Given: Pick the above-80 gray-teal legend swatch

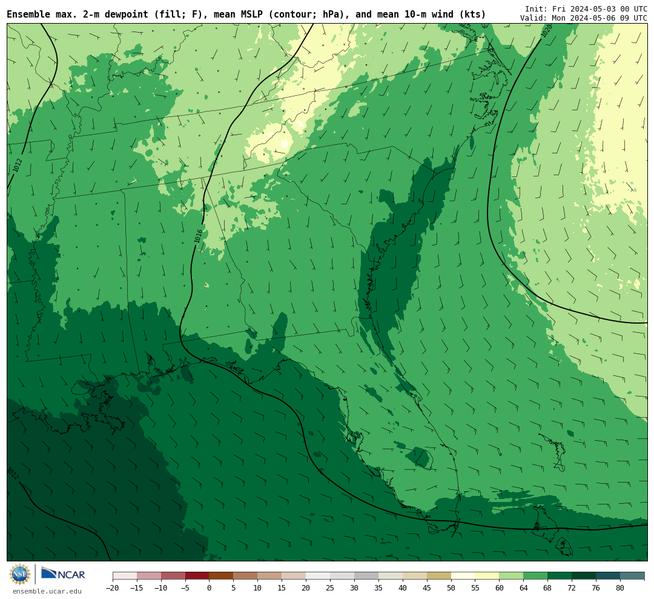Looking at the screenshot, I should point(632,576).
